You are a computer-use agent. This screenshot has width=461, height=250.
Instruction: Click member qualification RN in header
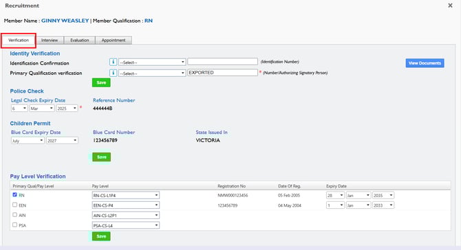(x=149, y=21)
